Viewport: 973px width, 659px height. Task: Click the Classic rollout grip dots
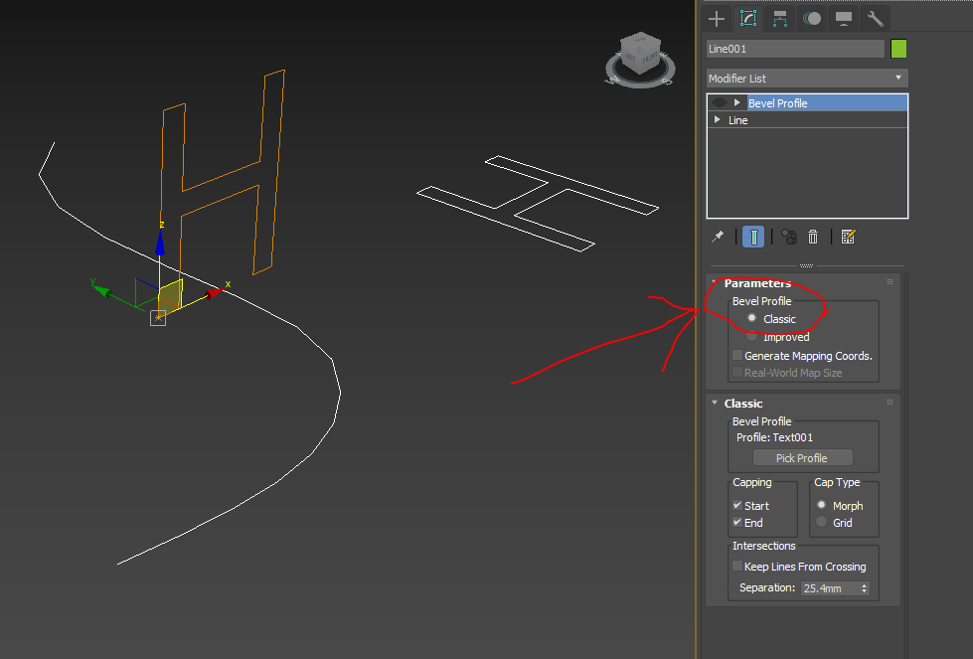(x=890, y=403)
